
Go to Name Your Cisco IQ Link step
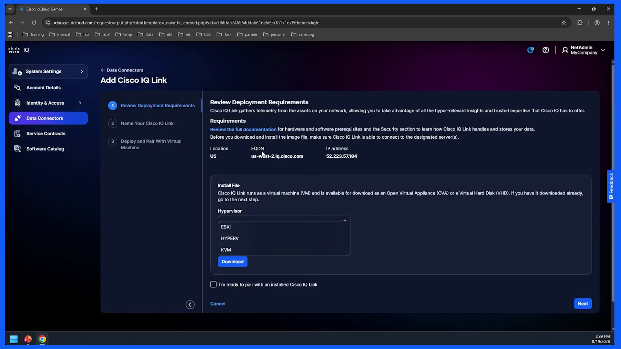pyautogui.click(x=141, y=123)
